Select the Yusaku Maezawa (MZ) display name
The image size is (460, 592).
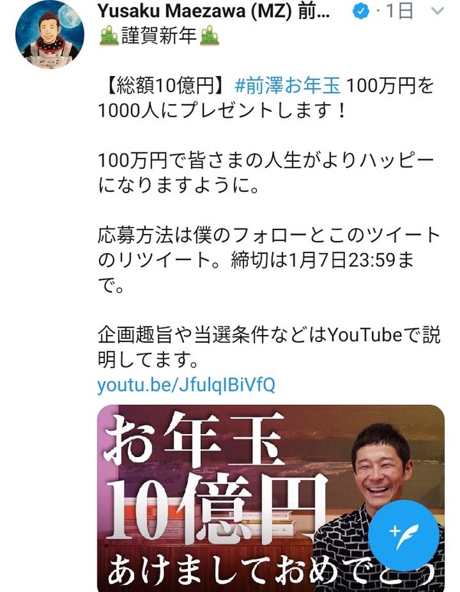click(x=214, y=12)
